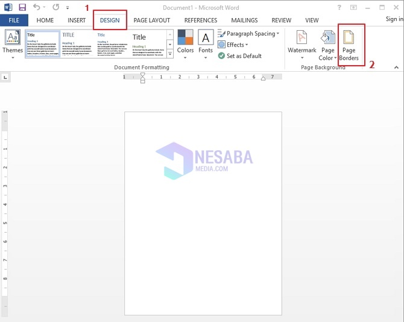Switch to the REVIEW tab
The image size is (404, 322).
point(282,21)
